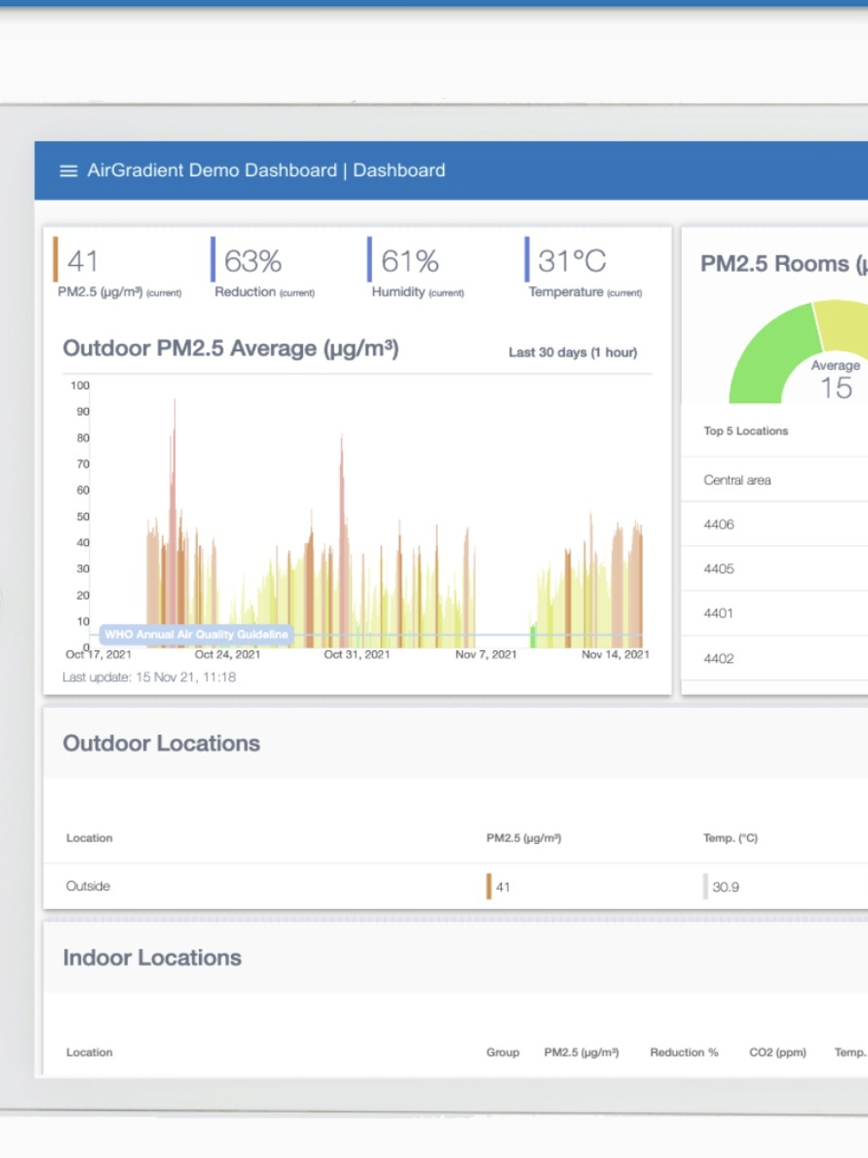Select the 4402 room row
This screenshot has width=868, height=1158.
775,659
